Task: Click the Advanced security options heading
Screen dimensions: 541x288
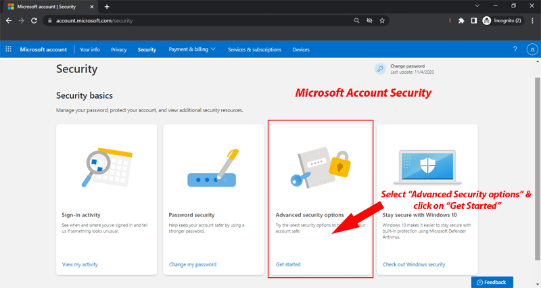Action: click(x=310, y=215)
